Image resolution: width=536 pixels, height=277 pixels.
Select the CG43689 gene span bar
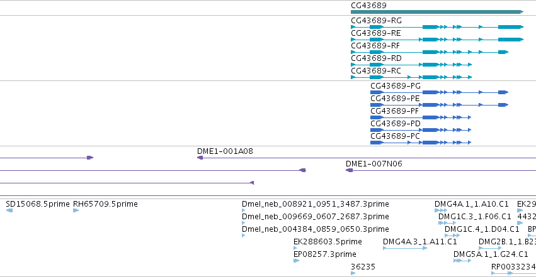[x=437, y=12]
